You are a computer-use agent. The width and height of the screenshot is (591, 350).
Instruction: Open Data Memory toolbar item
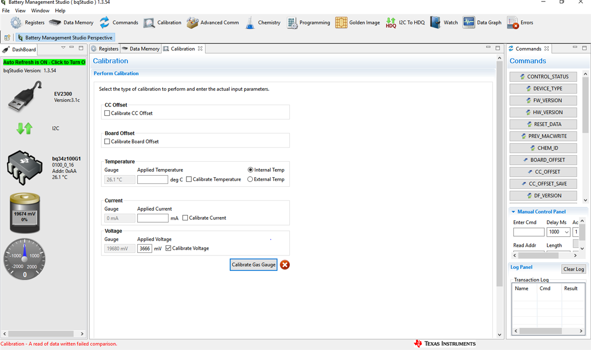71,23
